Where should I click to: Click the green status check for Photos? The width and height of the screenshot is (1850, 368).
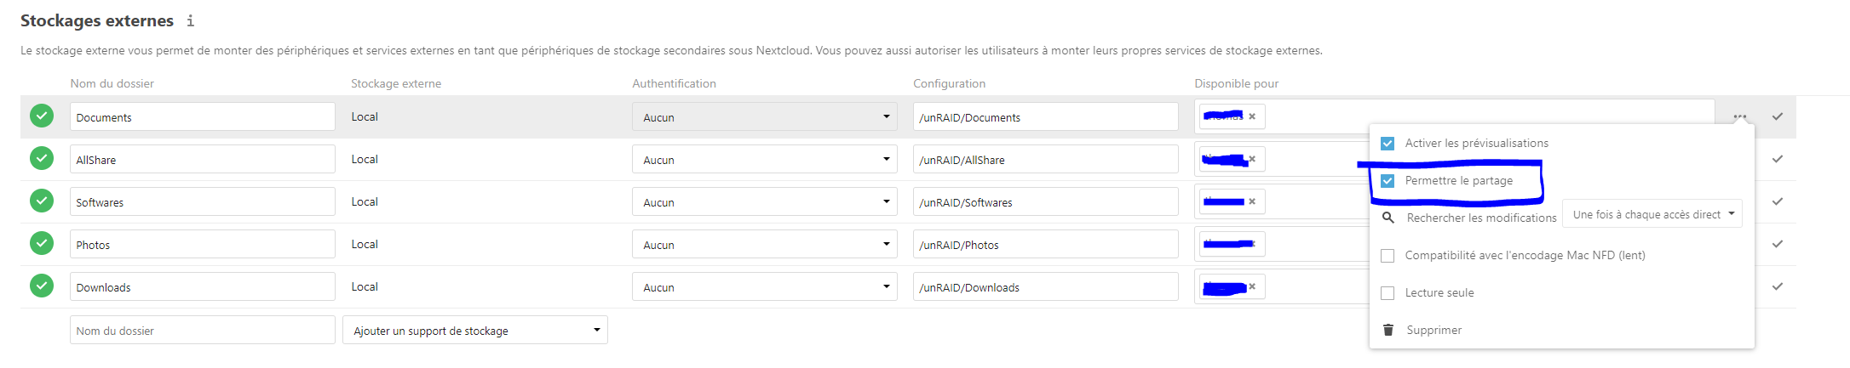(42, 243)
